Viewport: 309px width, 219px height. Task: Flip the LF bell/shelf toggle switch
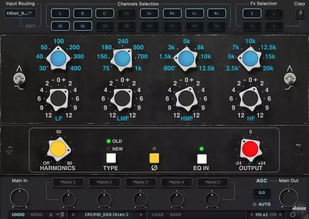click(x=19, y=79)
